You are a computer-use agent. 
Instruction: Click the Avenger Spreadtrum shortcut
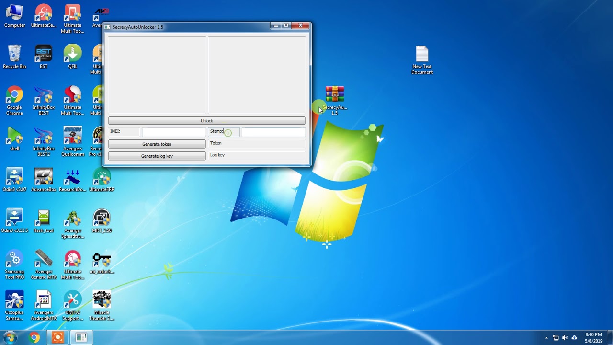pyautogui.click(x=72, y=224)
